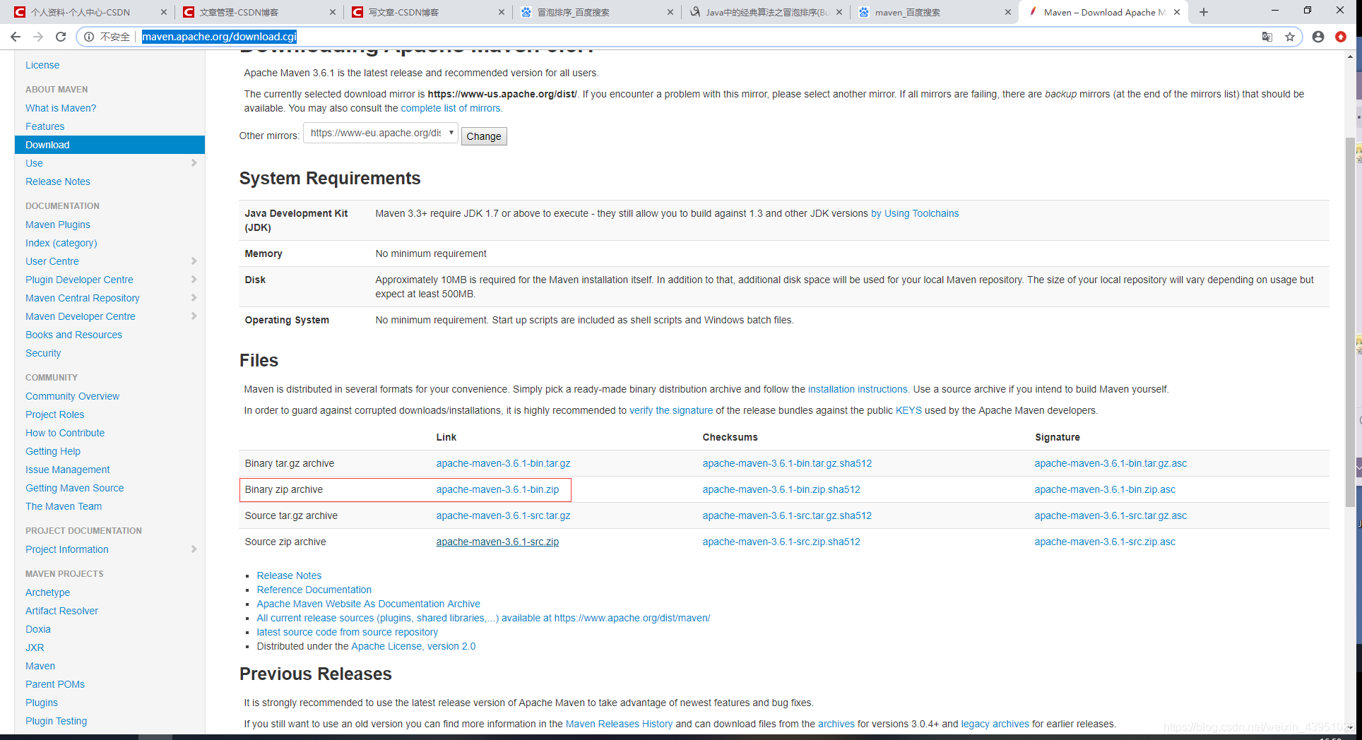Go back to the previous page
The height and width of the screenshot is (740, 1362).
[15, 37]
